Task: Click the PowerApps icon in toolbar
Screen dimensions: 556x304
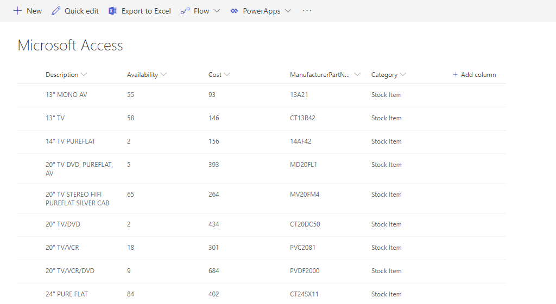Action: click(x=234, y=11)
